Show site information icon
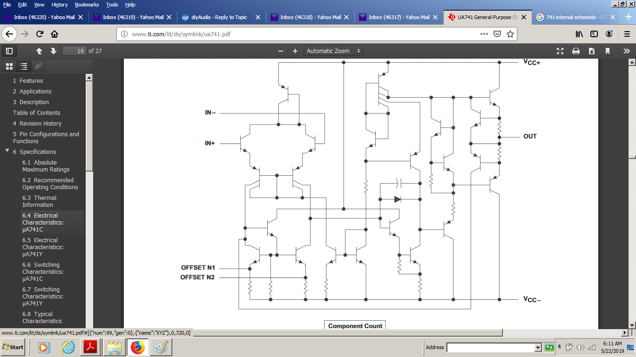 [x=124, y=34]
